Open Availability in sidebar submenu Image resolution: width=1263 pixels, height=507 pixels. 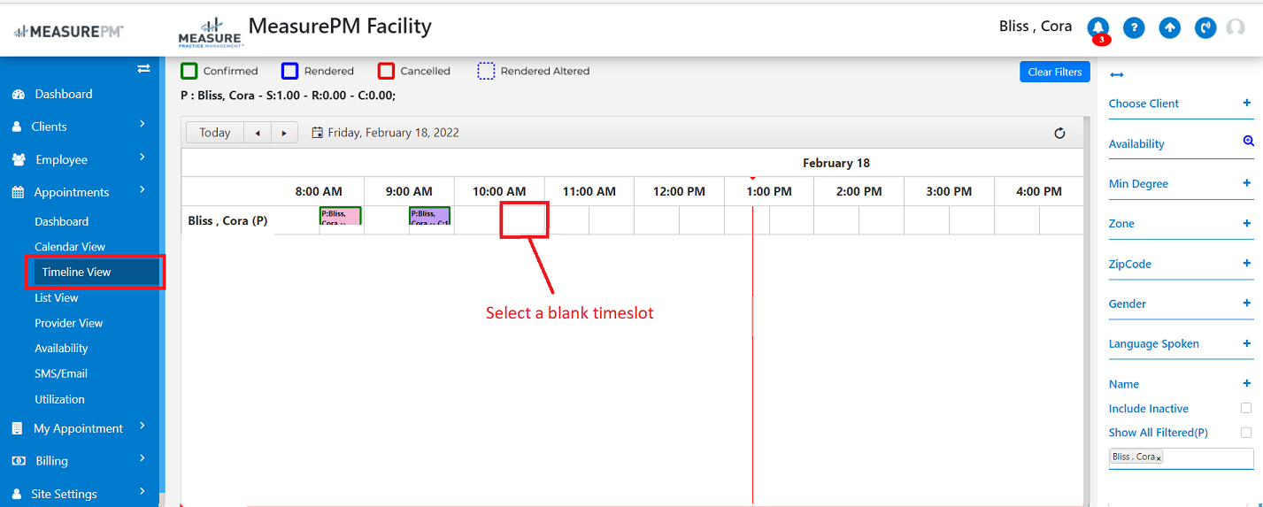click(61, 349)
